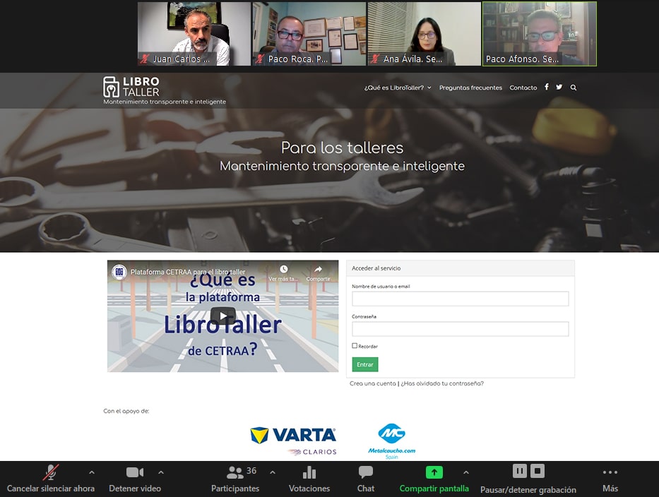659x497 pixels.
Task: Expand participants options arrow
Action: (x=273, y=472)
